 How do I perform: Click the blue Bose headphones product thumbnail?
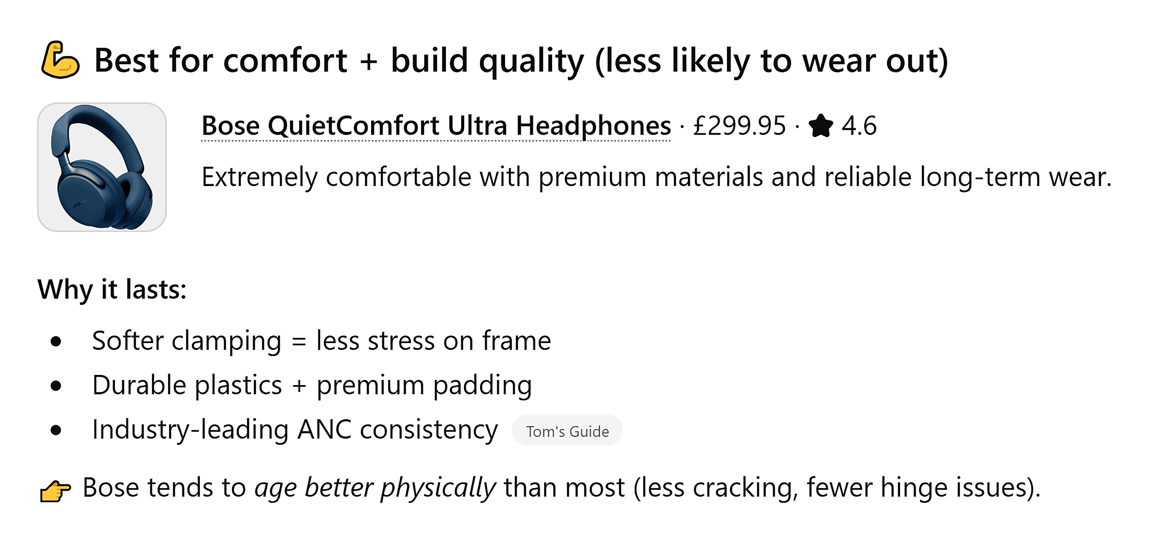(x=102, y=167)
